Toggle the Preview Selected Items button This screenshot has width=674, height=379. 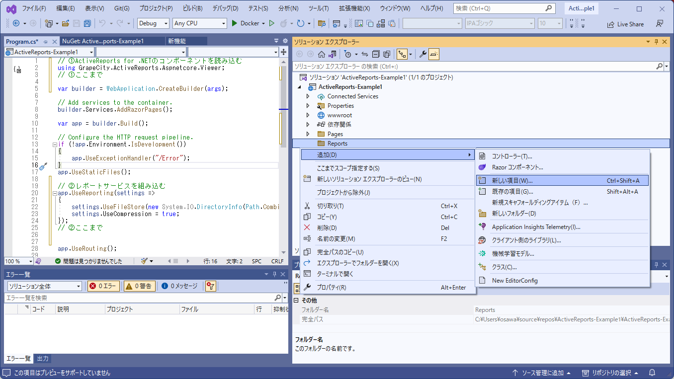[x=434, y=54]
